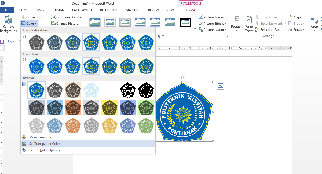
Task: Select the 0% saturation thumbnail
Action: tap(36, 42)
